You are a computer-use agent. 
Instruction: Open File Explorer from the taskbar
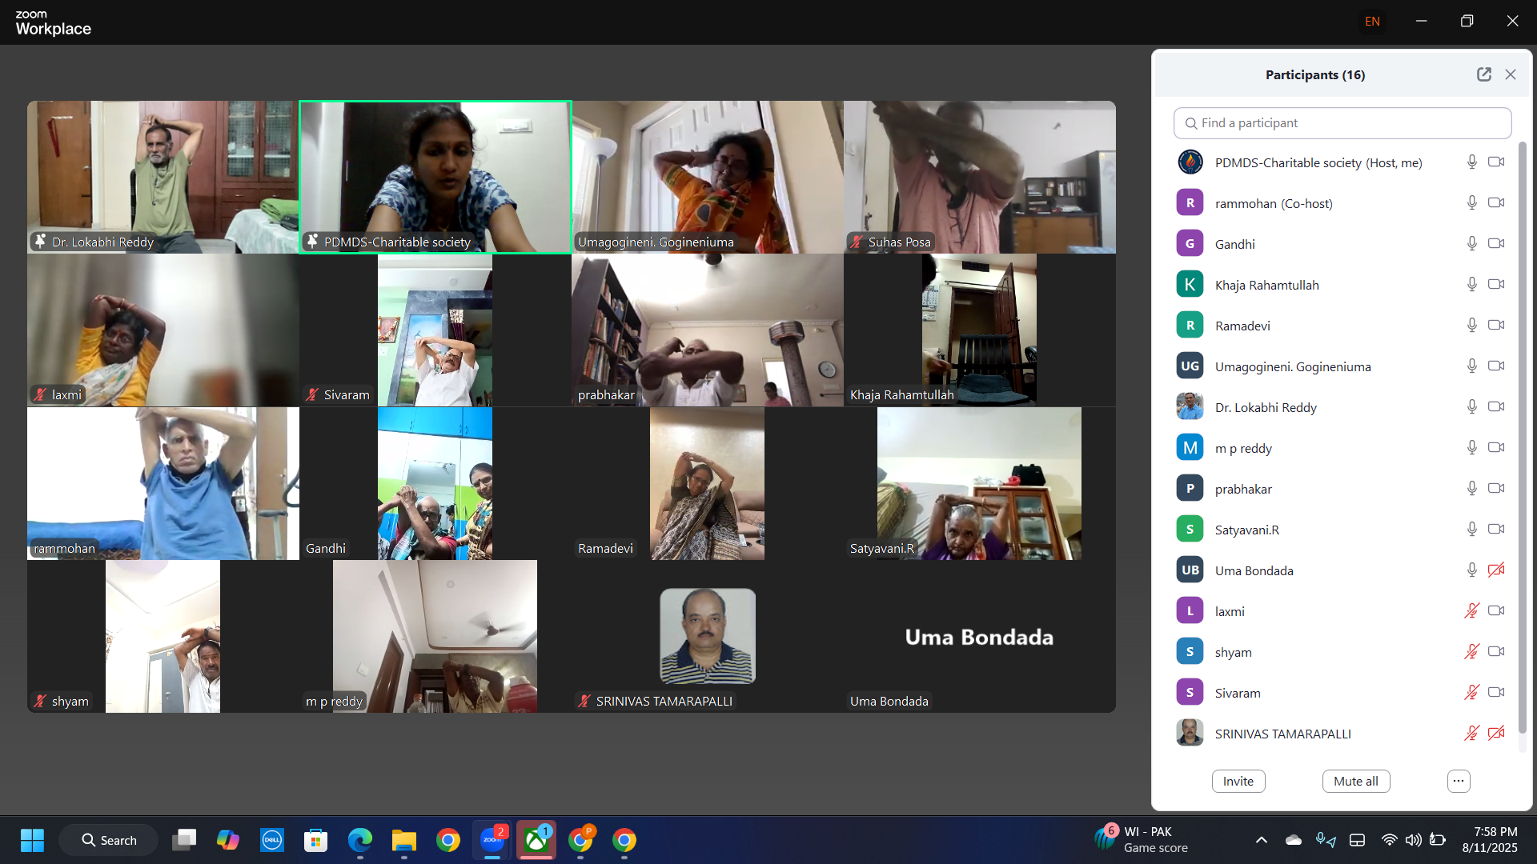(x=404, y=841)
